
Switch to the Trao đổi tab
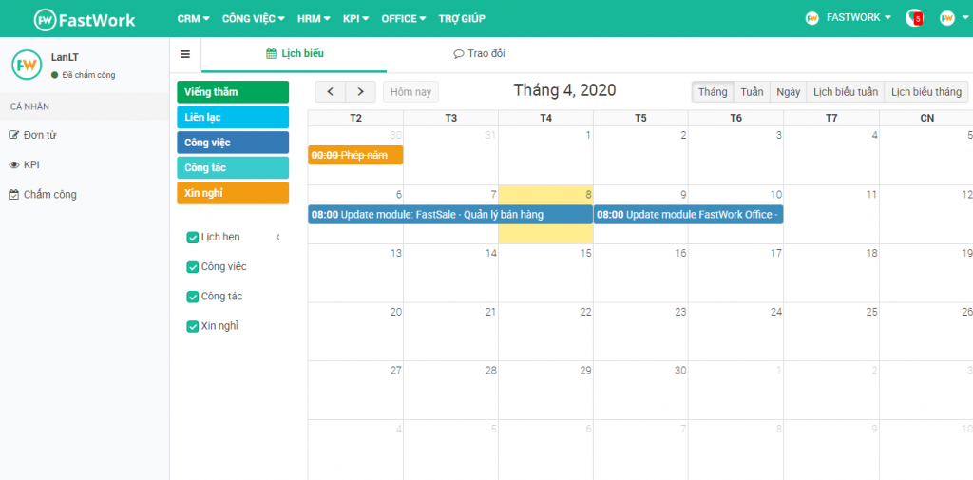[479, 54]
